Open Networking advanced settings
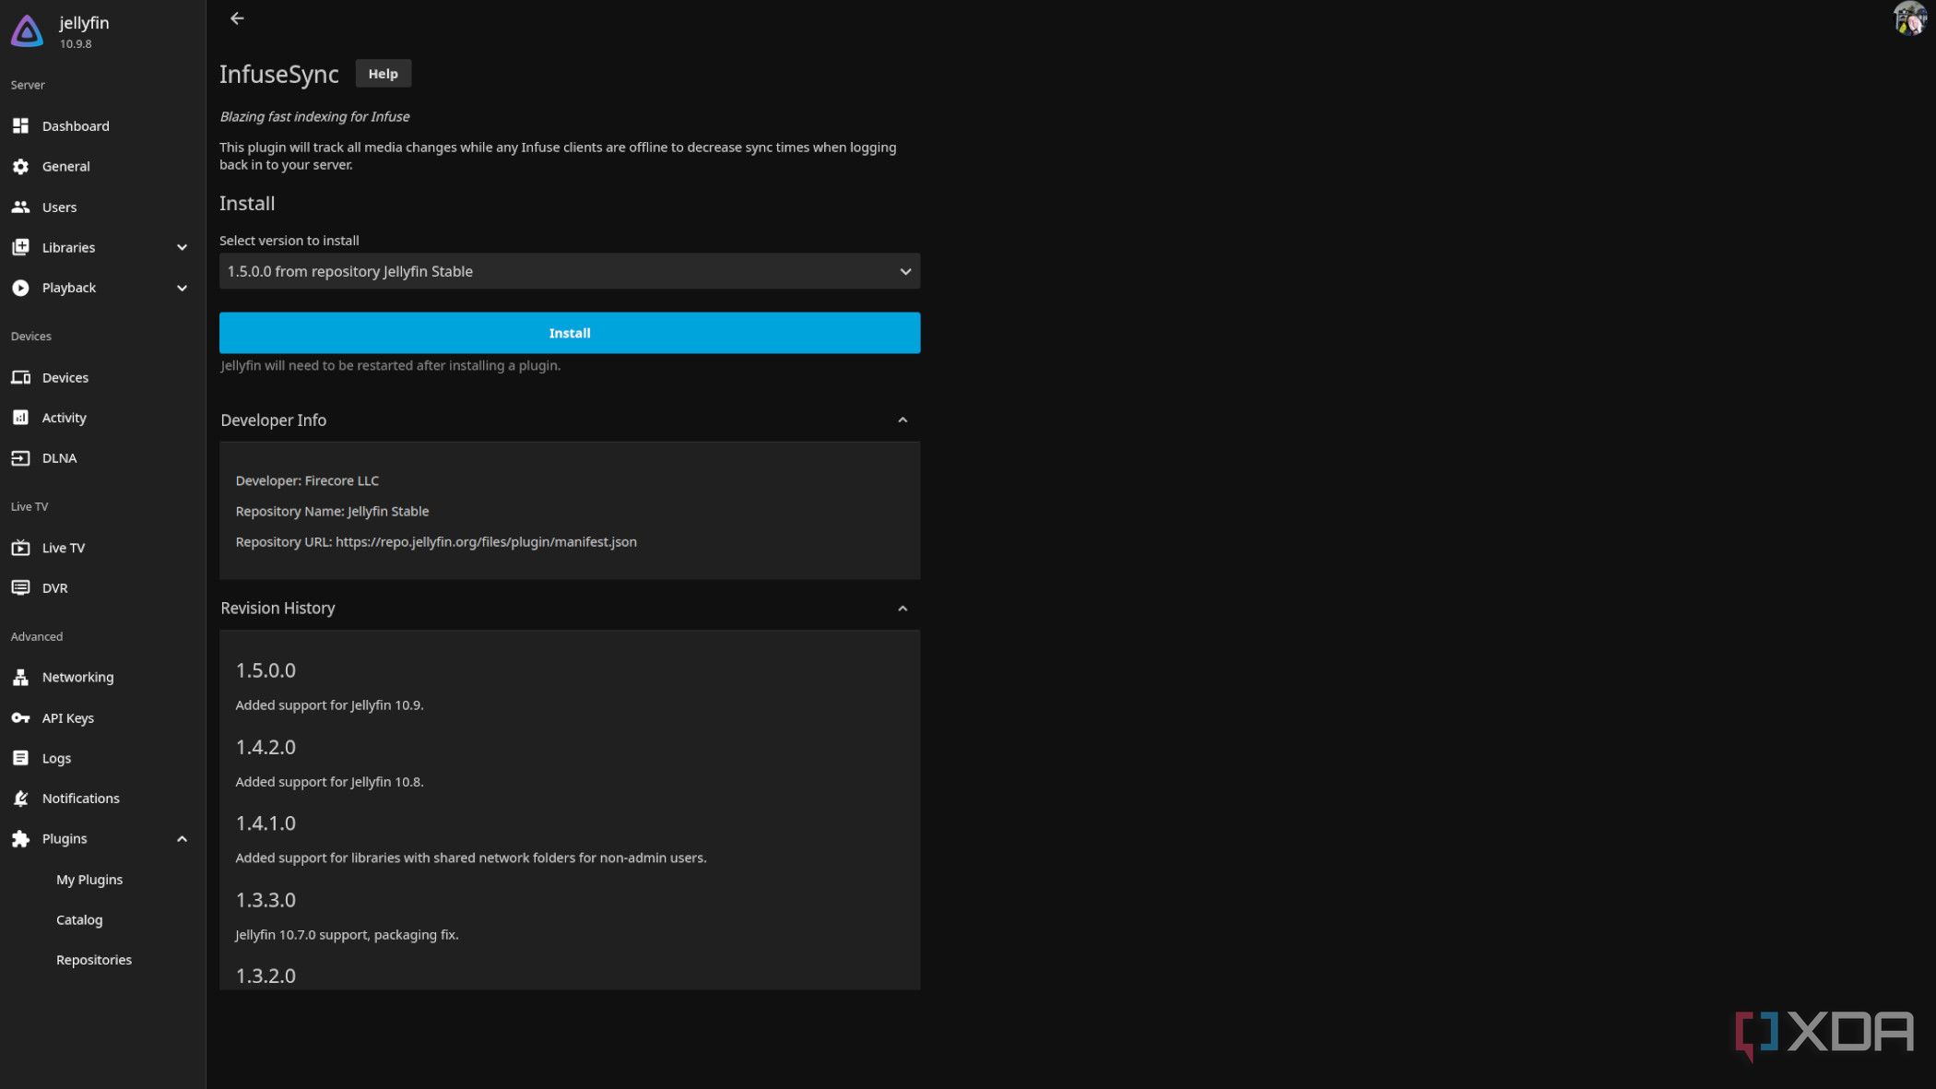This screenshot has width=1936, height=1089. click(x=77, y=677)
